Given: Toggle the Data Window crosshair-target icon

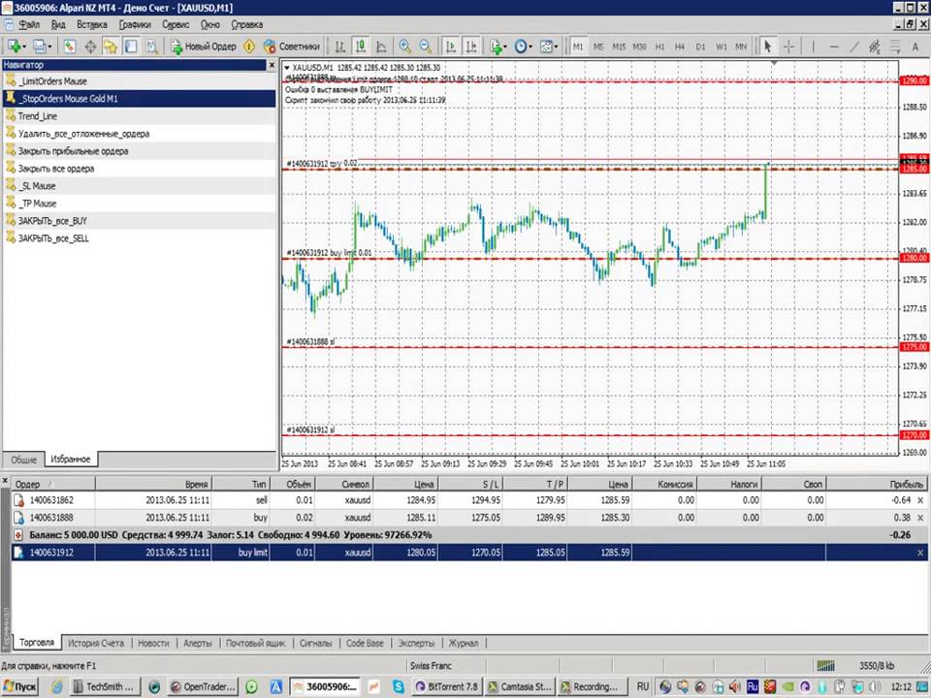Looking at the screenshot, I should coord(90,47).
